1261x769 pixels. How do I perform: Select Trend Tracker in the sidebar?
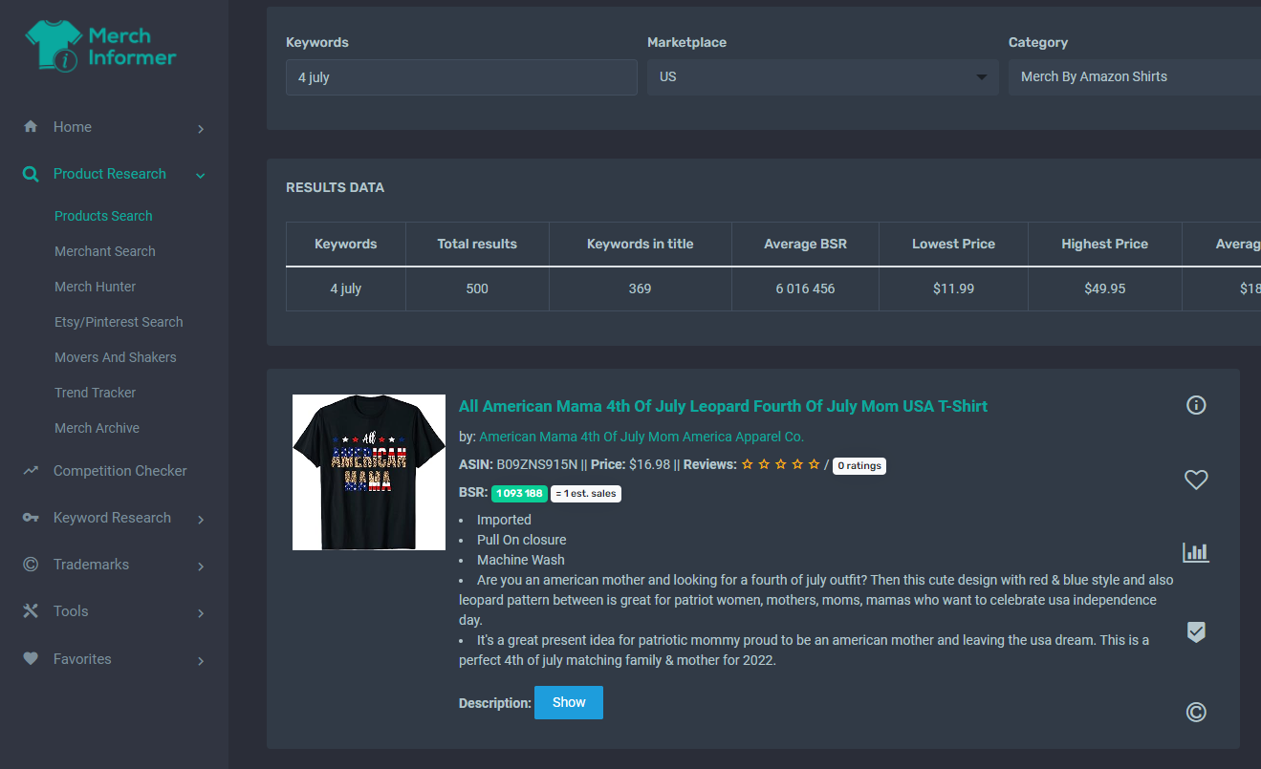pyautogui.click(x=95, y=393)
